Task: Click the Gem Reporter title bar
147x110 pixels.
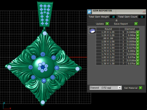Action: point(116,12)
